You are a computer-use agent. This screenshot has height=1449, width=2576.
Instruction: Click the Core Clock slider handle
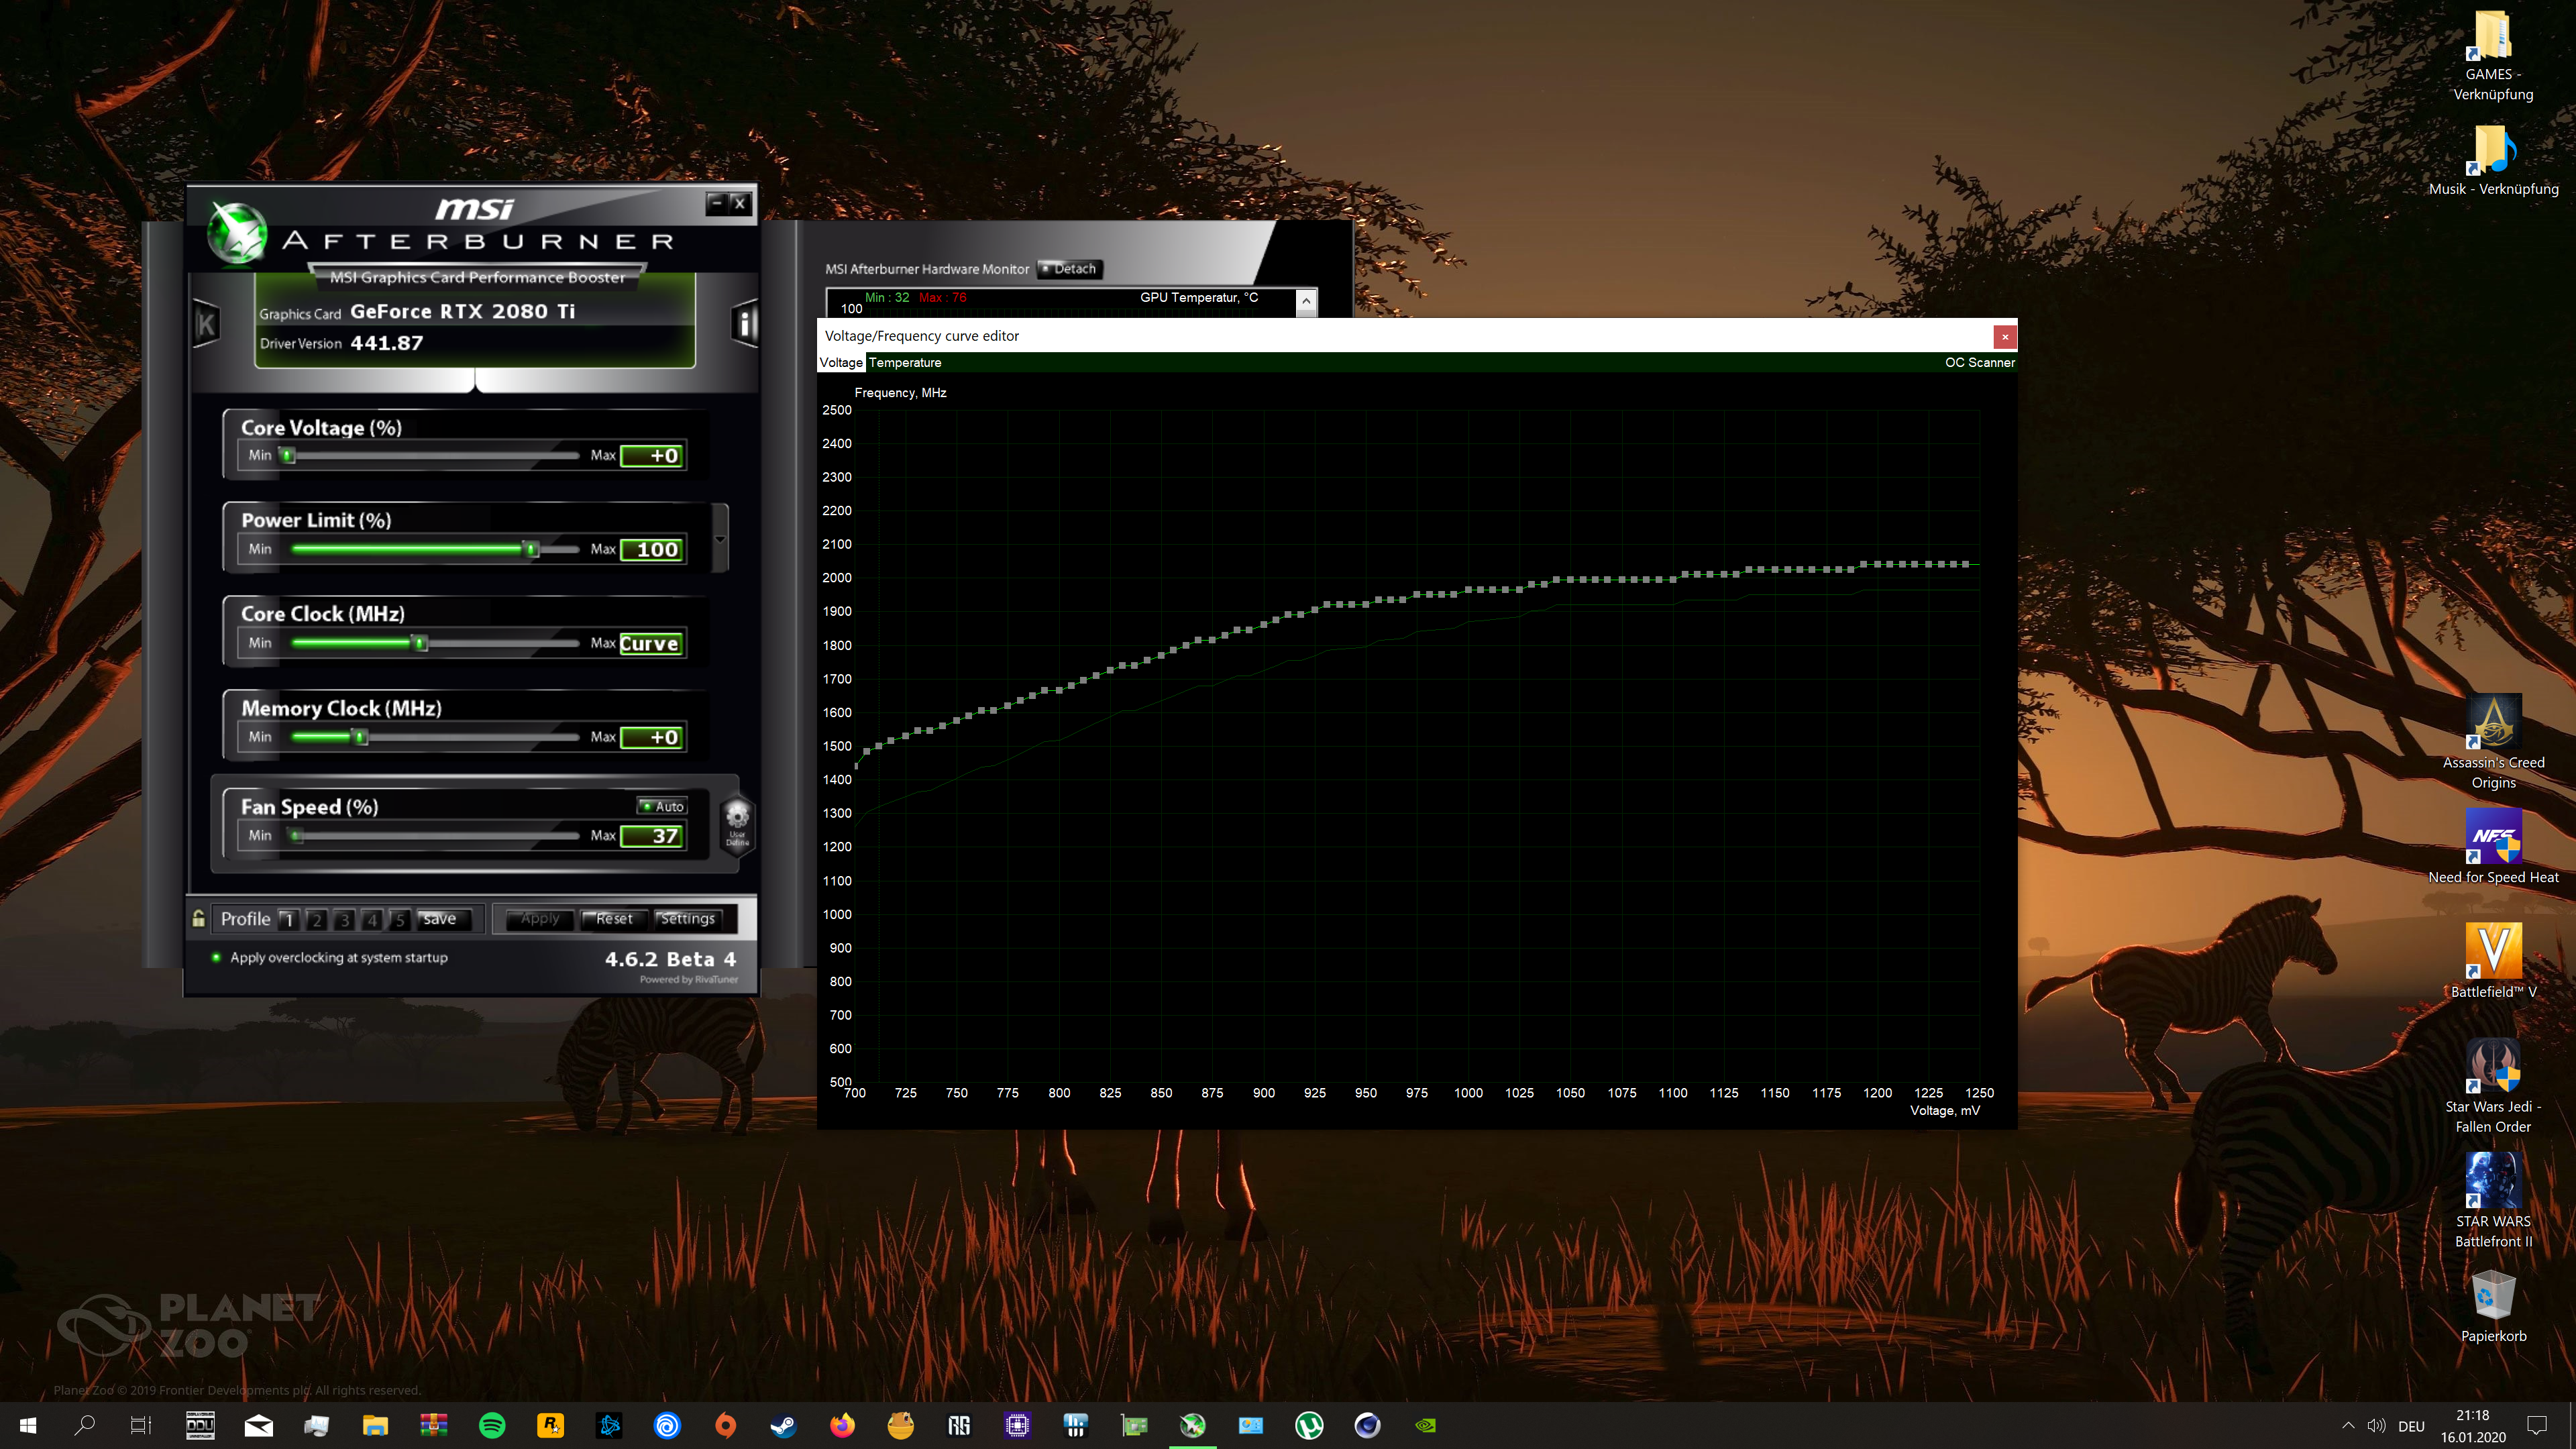[x=420, y=643]
